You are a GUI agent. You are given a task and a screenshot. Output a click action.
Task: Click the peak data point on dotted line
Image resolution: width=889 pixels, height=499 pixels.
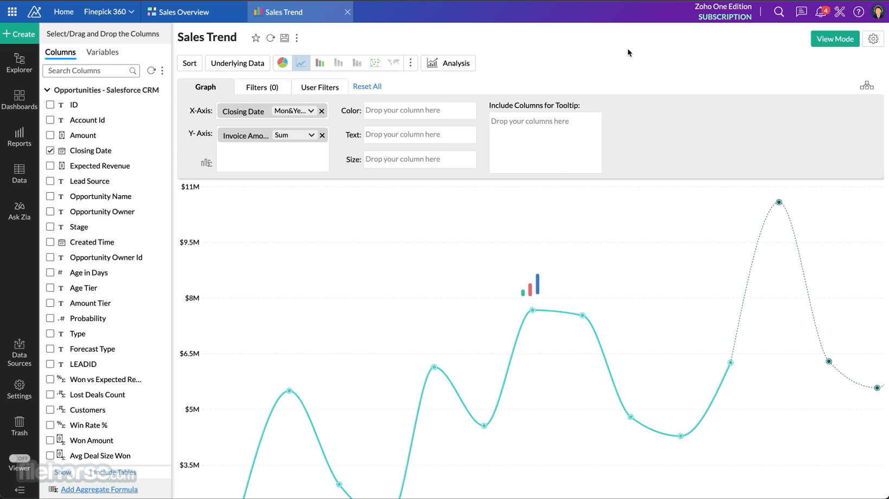tap(779, 202)
